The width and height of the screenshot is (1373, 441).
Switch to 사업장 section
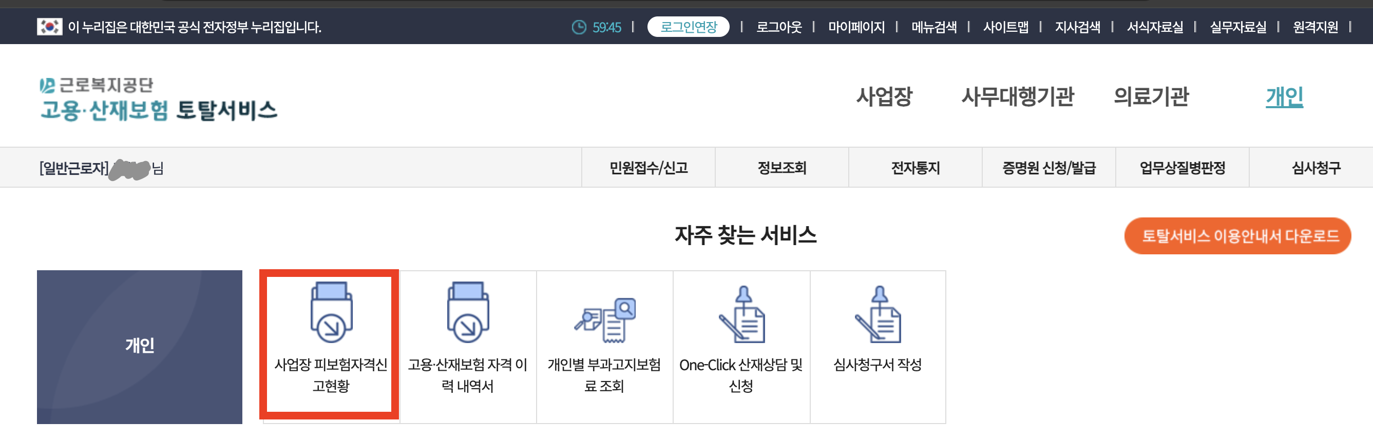884,97
